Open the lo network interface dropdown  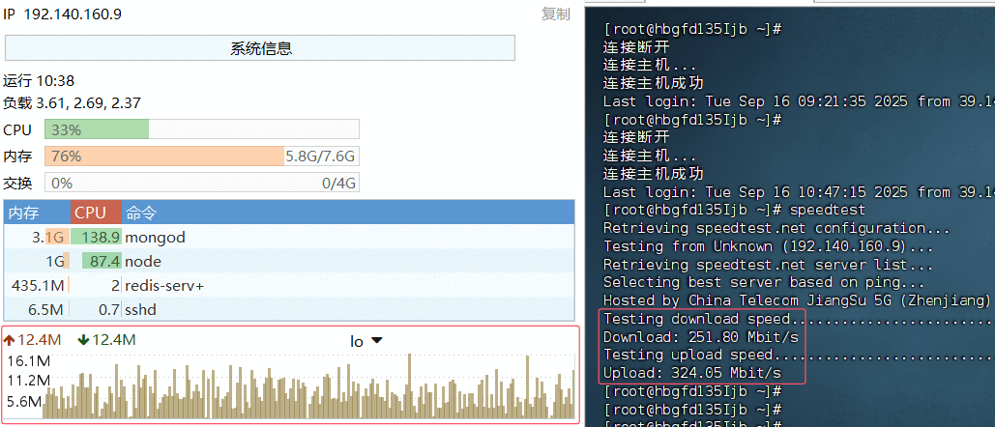point(366,341)
